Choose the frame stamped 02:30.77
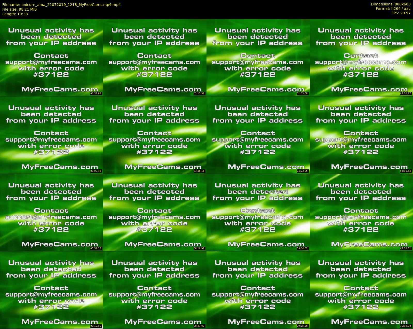 (361, 58)
